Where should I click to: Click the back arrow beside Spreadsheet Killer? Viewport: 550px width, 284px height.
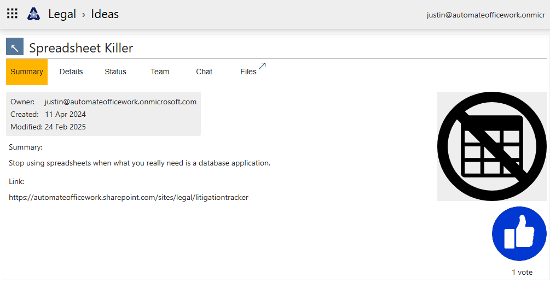point(15,47)
